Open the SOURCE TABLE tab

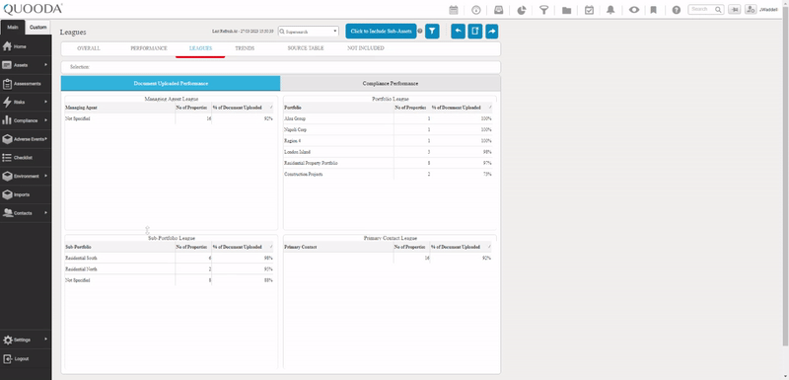pos(306,48)
